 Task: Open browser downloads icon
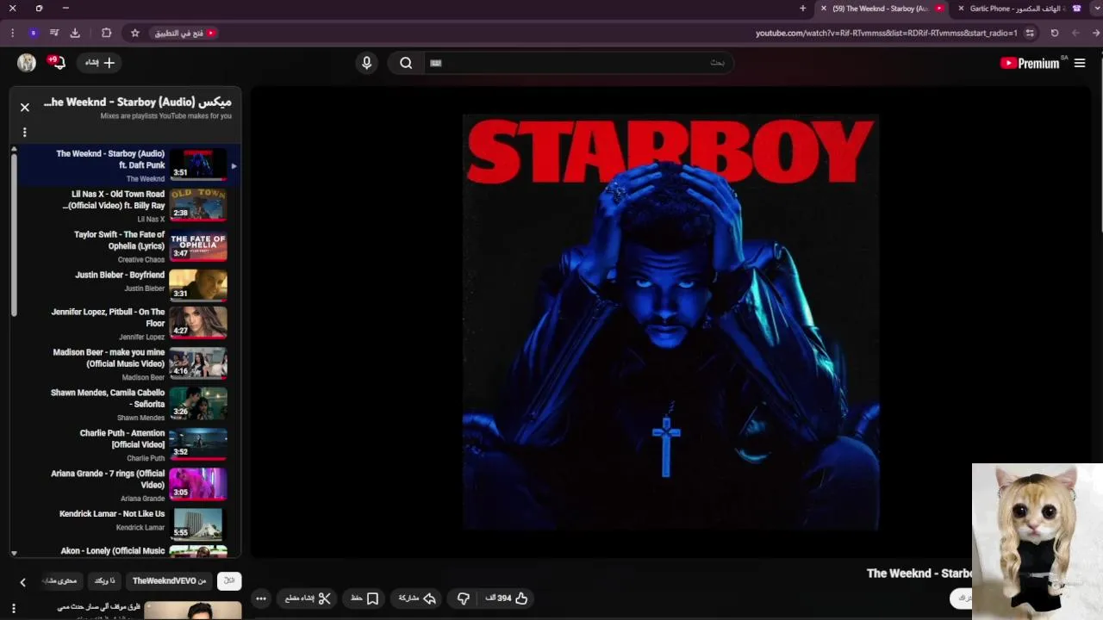pyautogui.click(x=75, y=33)
